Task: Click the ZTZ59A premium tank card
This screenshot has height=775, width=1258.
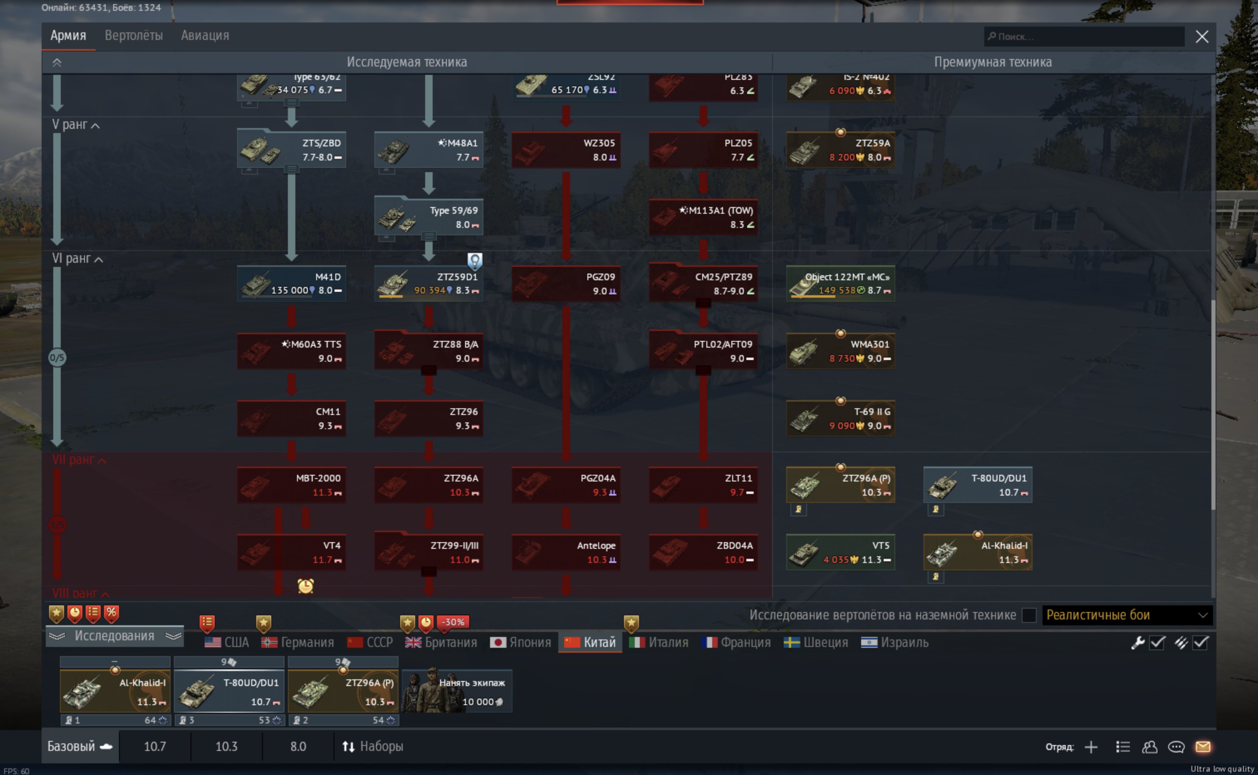Action: click(x=841, y=150)
